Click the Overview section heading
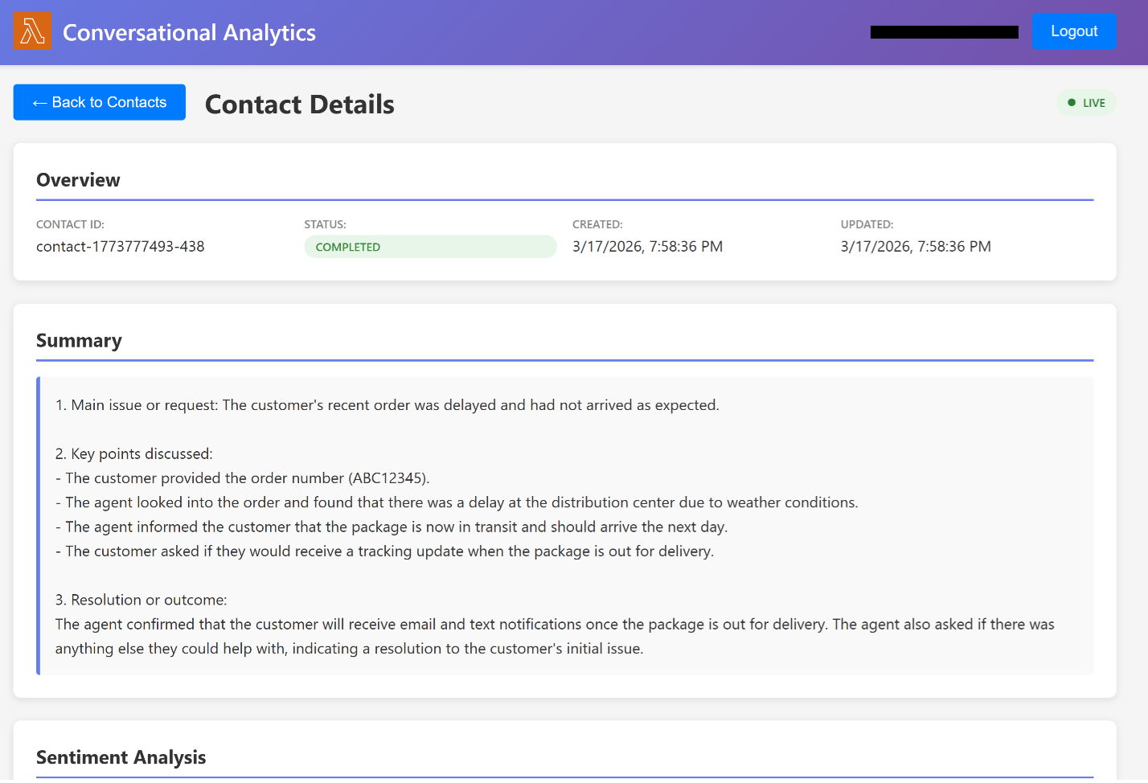The image size is (1148, 783). [x=78, y=180]
